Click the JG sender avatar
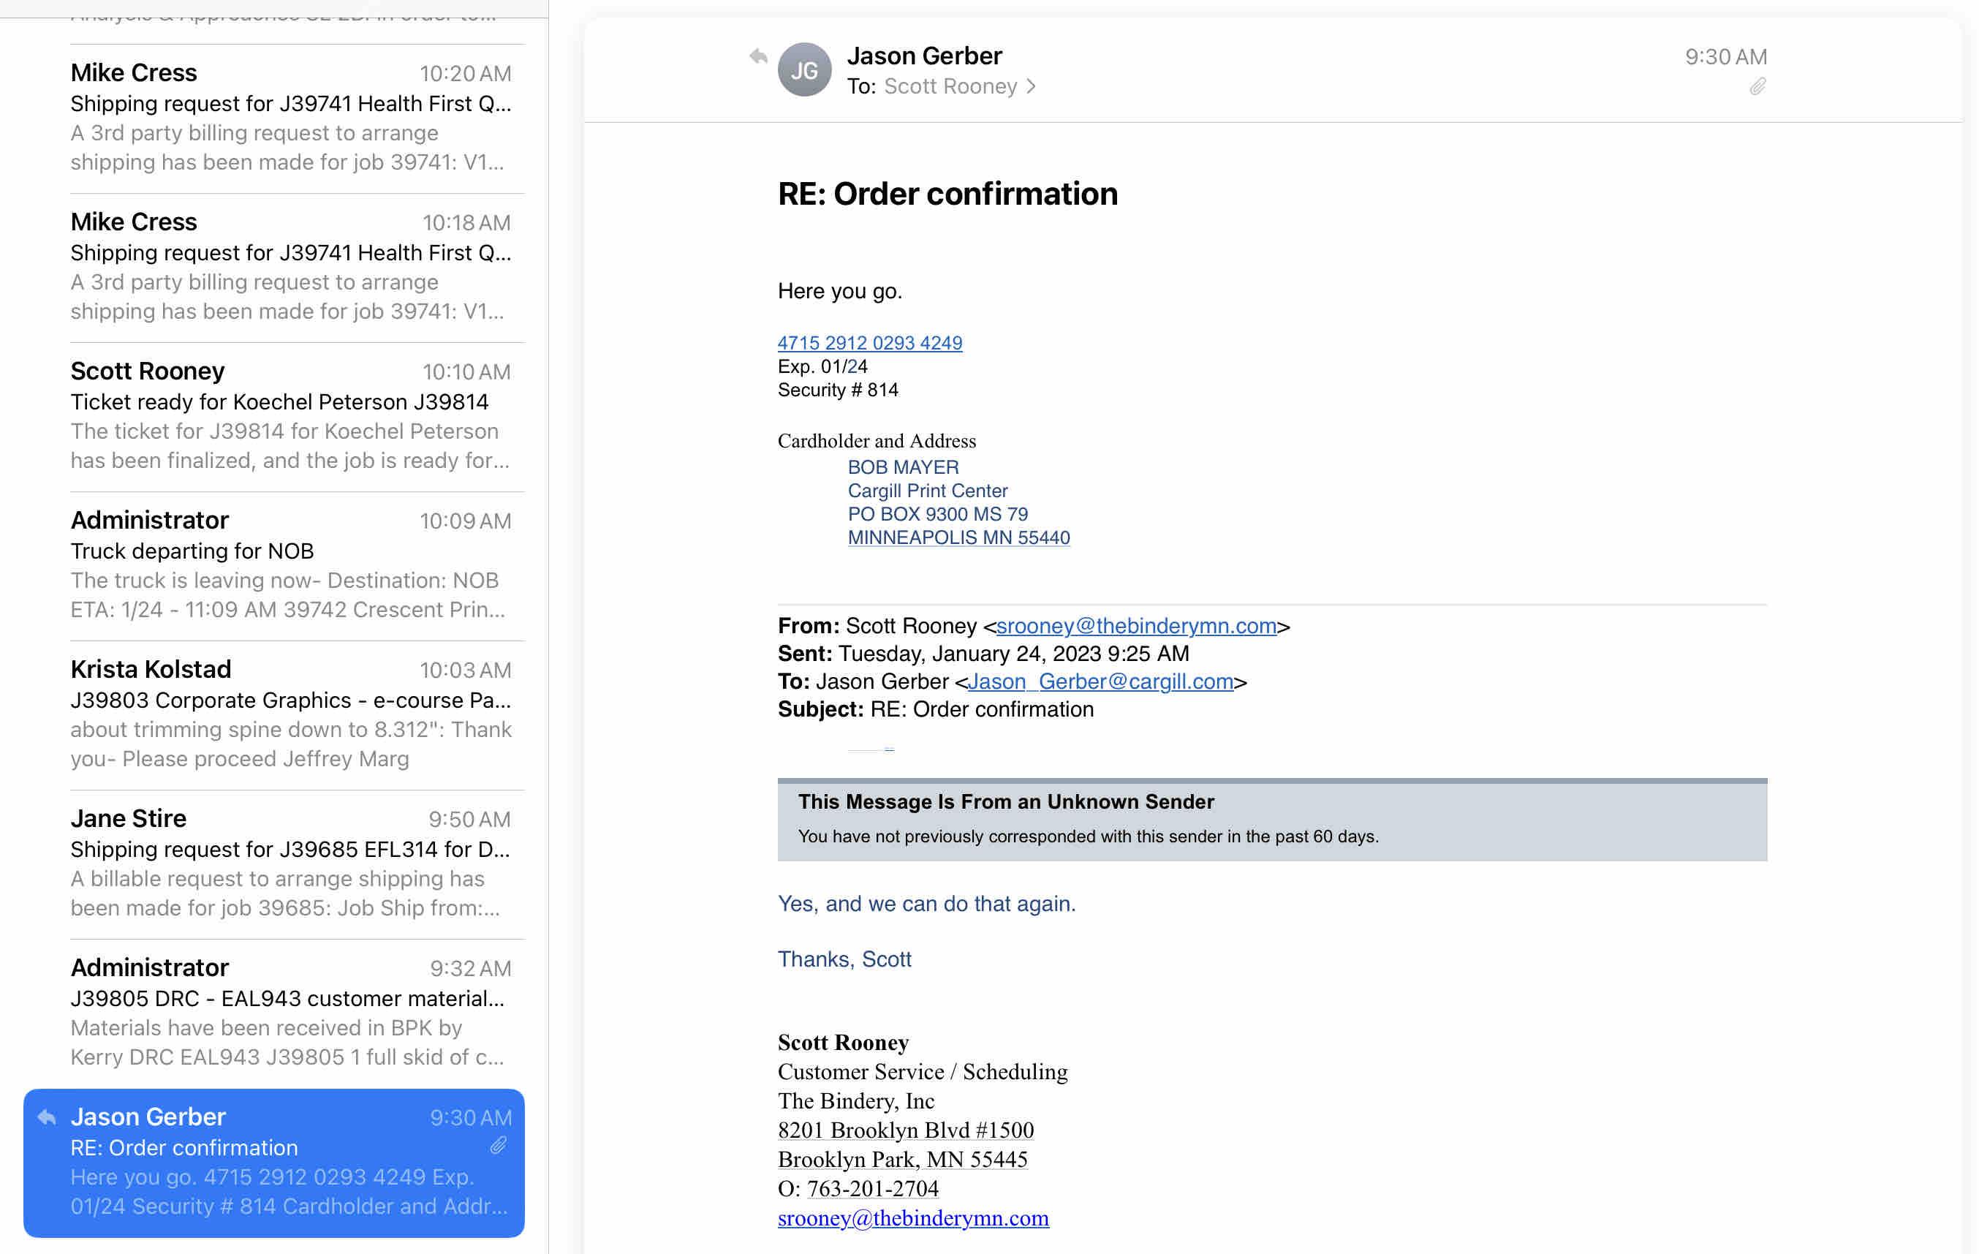The width and height of the screenshot is (1979, 1254). 803,70
